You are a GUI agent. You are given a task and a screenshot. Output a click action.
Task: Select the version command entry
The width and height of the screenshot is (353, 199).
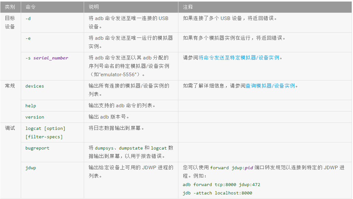point(34,117)
